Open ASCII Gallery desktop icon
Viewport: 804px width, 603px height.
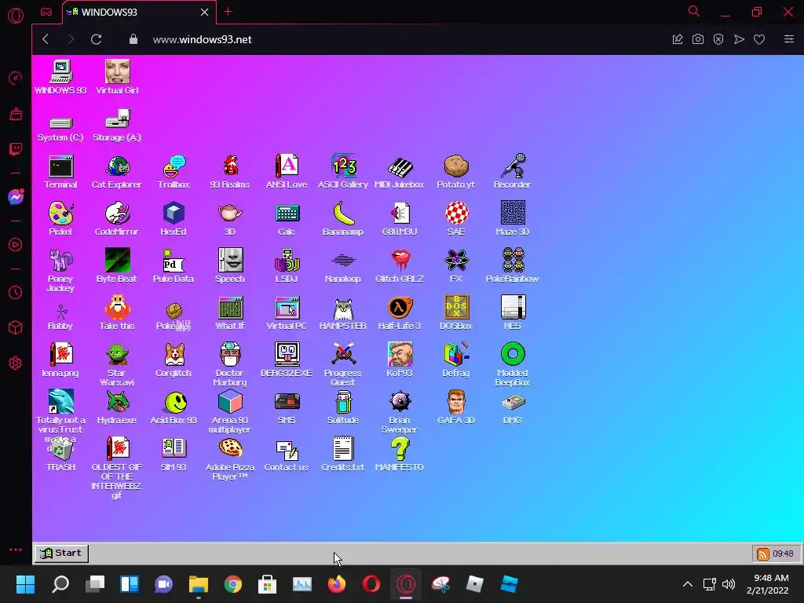(x=342, y=172)
